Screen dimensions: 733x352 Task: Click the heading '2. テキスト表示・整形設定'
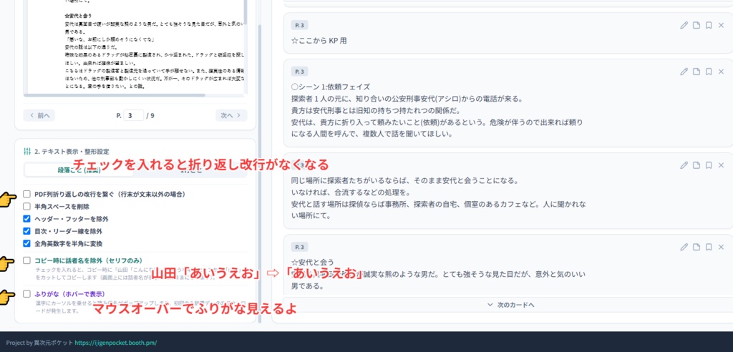tap(72, 152)
